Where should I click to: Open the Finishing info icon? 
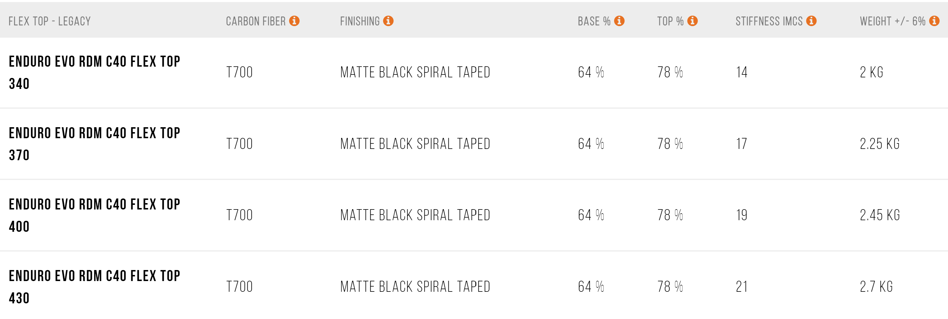pos(388,21)
